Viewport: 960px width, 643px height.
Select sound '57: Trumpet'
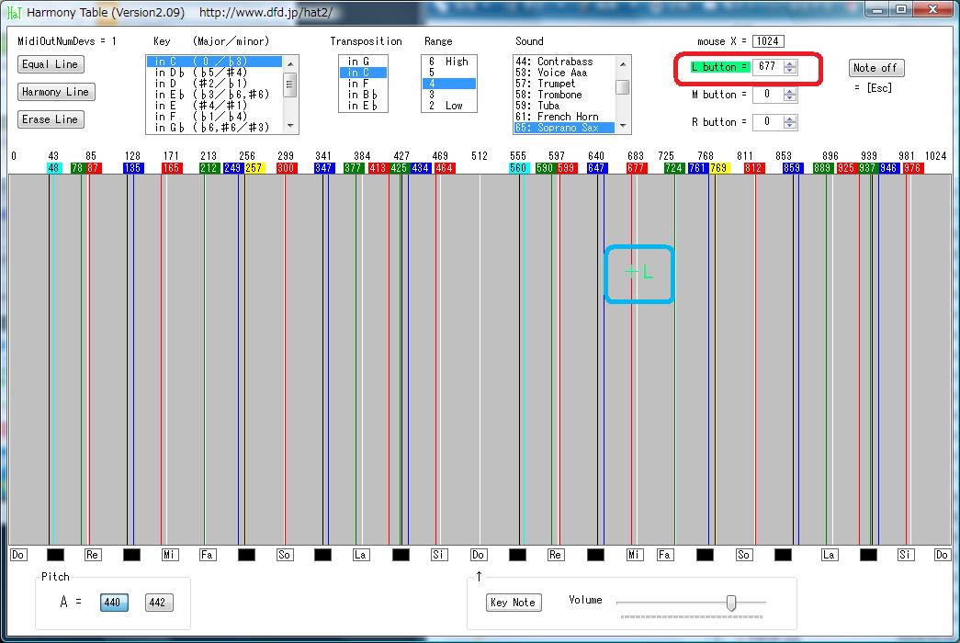coord(564,84)
